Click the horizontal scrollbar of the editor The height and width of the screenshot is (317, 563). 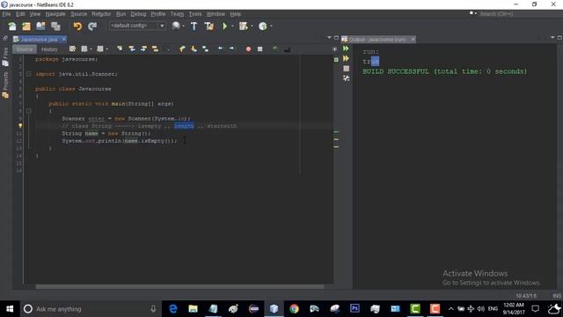(179, 286)
